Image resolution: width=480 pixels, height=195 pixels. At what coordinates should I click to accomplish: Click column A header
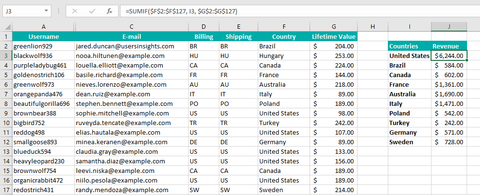(x=44, y=27)
